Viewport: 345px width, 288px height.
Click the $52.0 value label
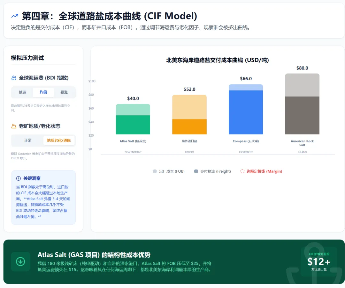click(x=189, y=89)
